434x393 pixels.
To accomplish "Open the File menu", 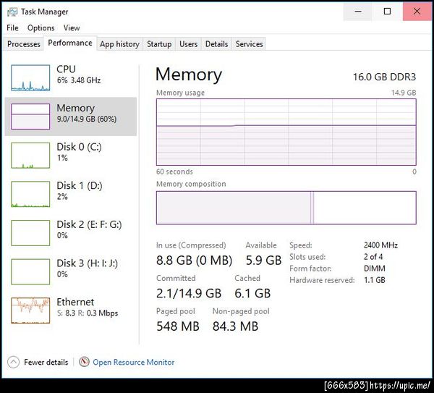I will pos(12,28).
